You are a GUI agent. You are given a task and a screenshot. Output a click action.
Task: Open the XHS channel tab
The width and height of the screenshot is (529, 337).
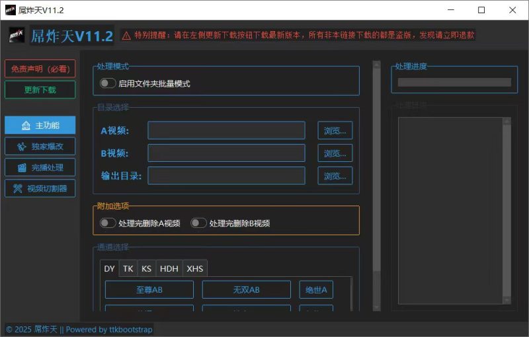coord(195,268)
